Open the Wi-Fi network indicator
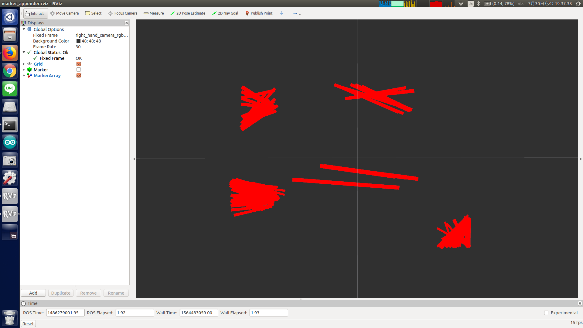This screenshot has height=328, width=583. tap(461, 4)
